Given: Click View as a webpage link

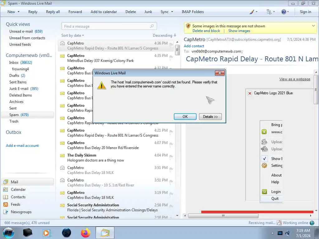Looking at the screenshot, I should pyautogui.click(x=295, y=79).
